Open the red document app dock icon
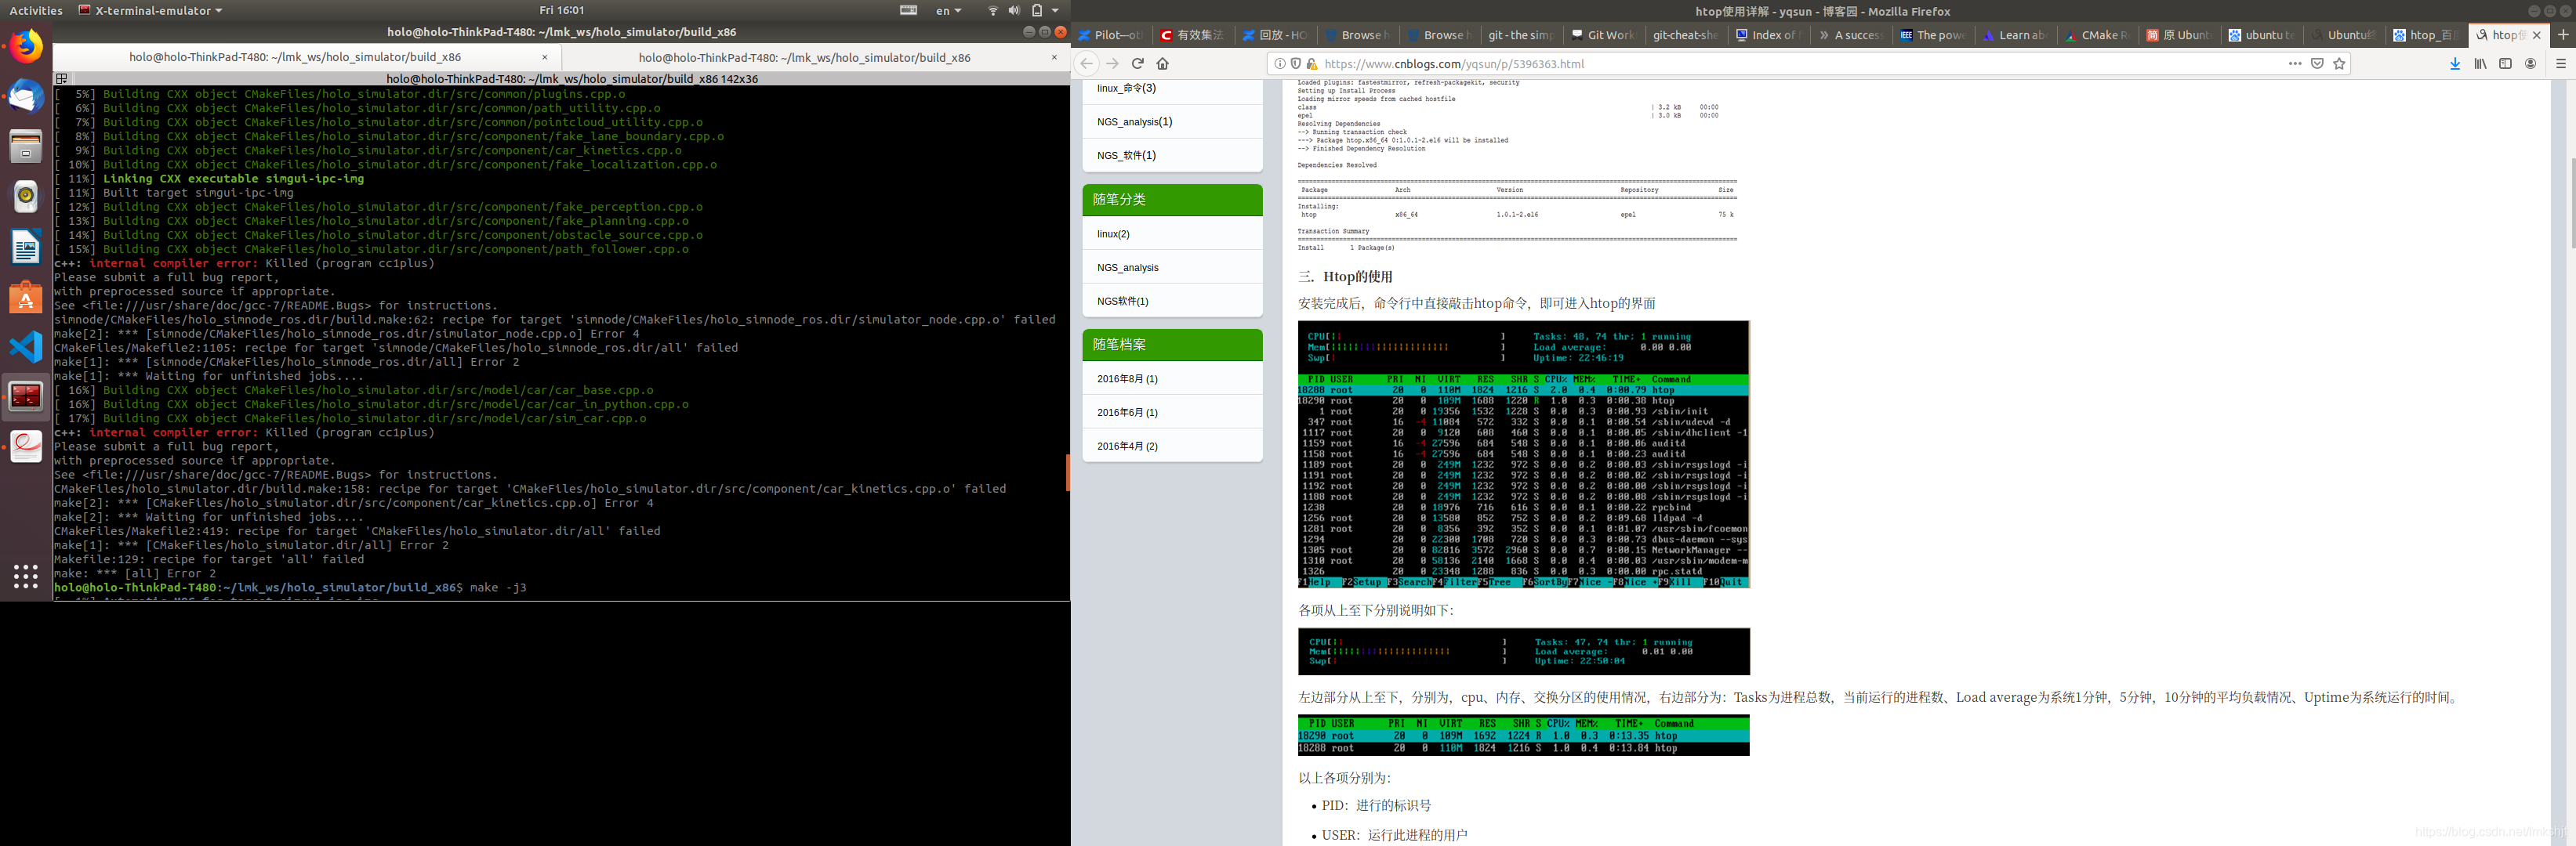 click(x=26, y=446)
